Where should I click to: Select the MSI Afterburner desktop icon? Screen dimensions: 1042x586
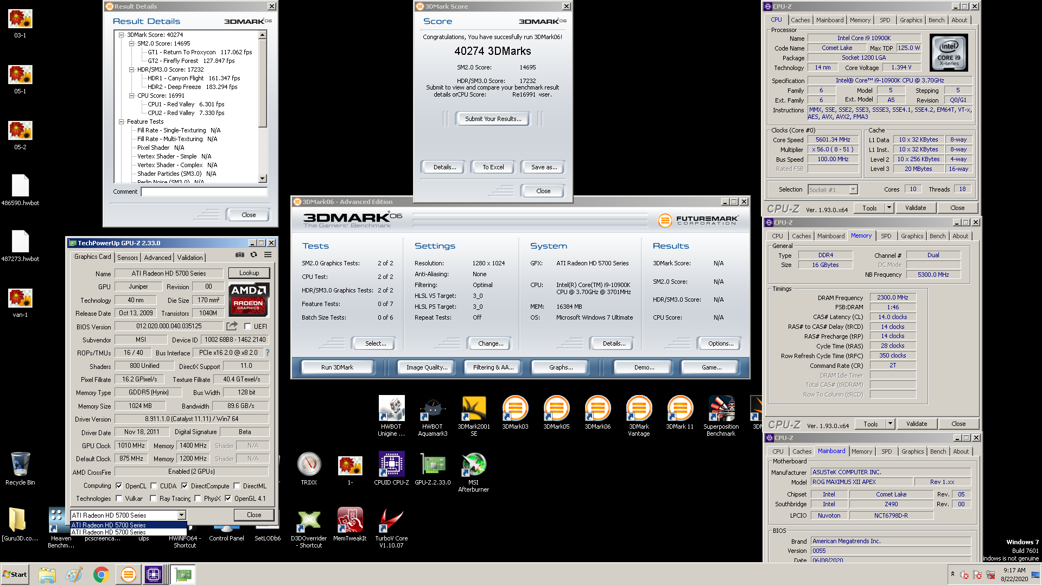coord(474,472)
